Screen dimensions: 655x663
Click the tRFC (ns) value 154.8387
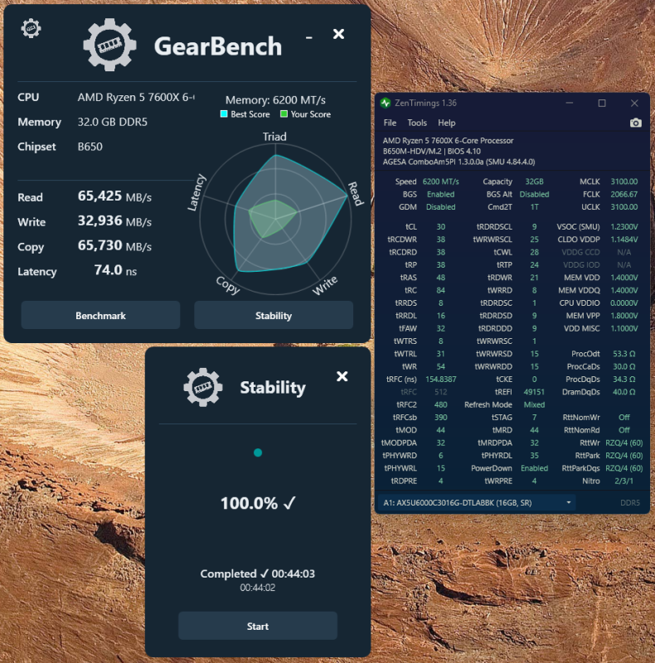440,380
